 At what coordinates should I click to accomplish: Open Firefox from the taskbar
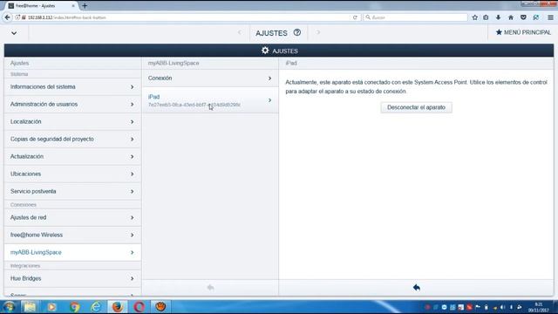118,307
